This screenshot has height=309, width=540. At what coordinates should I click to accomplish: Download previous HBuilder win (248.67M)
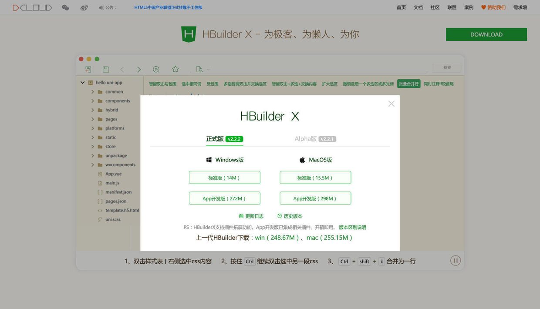pyautogui.click(x=277, y=238)
